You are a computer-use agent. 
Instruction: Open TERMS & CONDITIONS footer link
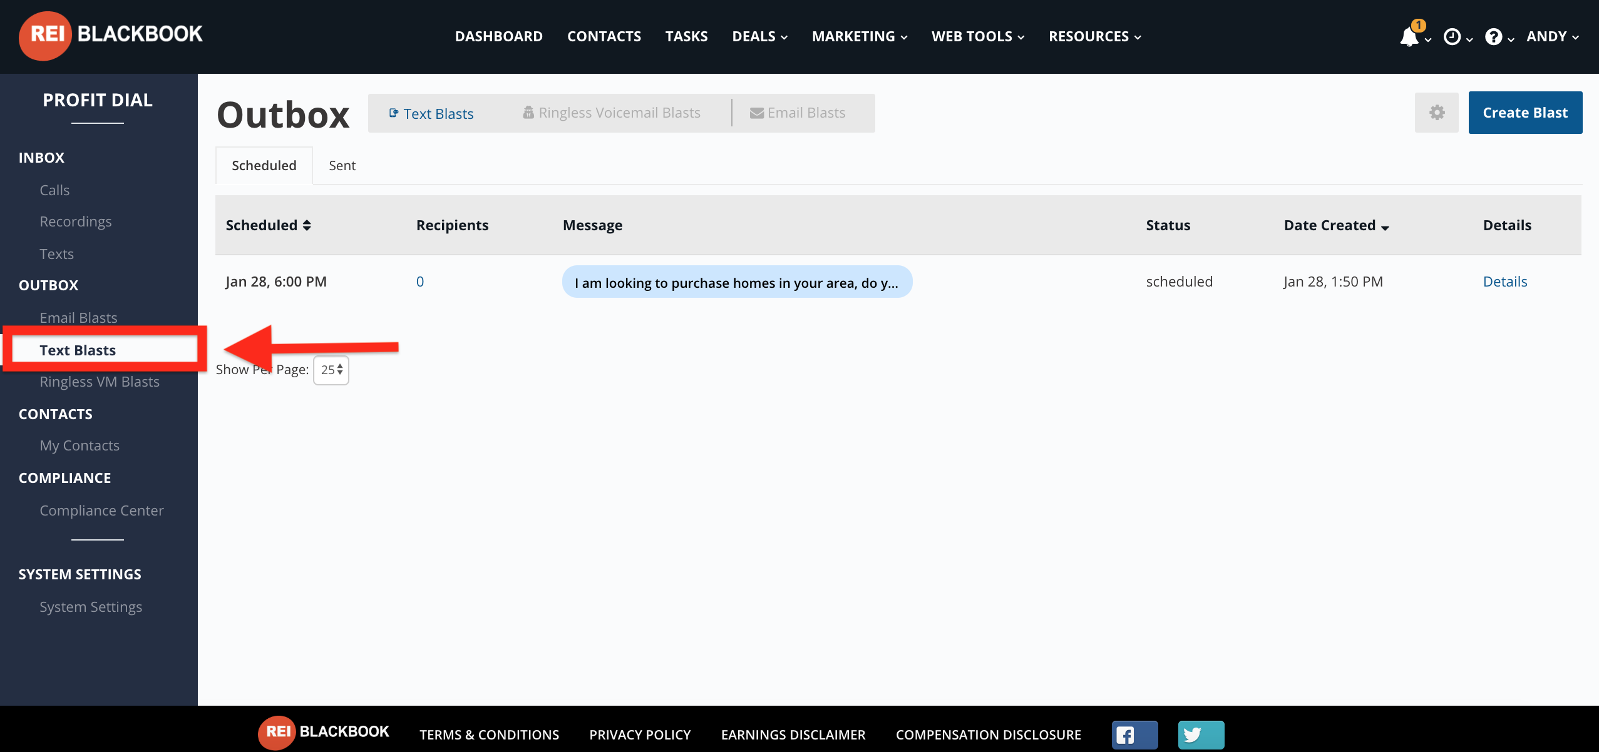click(489, 734)
